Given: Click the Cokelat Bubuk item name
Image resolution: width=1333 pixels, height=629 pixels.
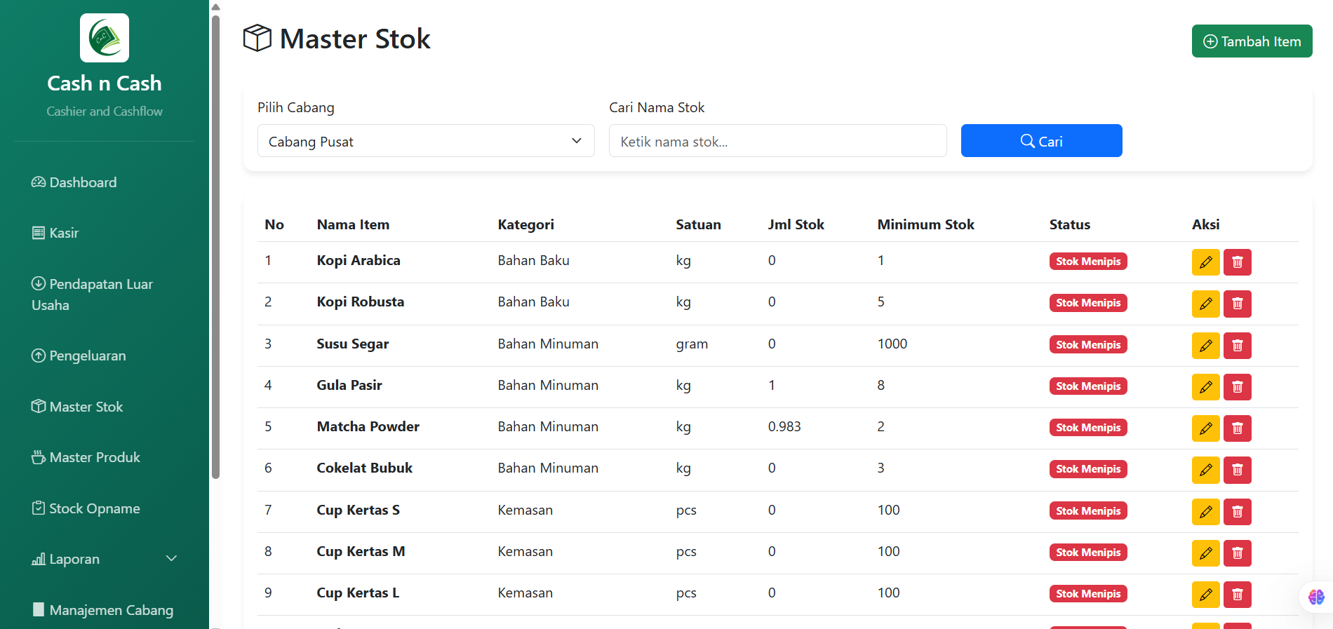Looking at the screenshot, I should tap(364, 468).
